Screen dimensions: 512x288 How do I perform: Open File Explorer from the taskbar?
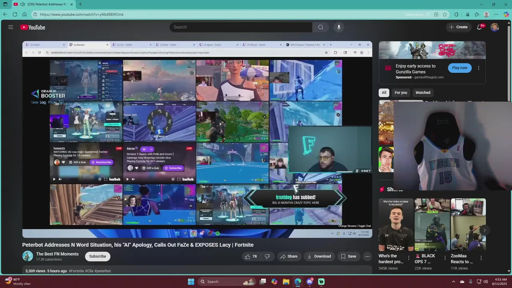point(286,282)
